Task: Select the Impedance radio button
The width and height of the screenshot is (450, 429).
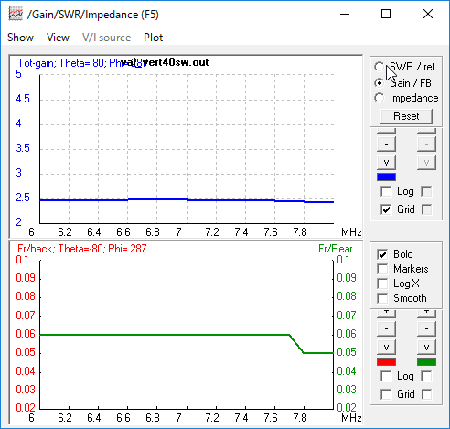Action: (x=380, y=98)
